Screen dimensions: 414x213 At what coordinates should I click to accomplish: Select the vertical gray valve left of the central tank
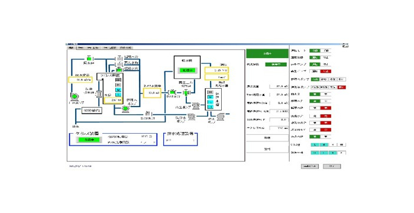(99, 94)
